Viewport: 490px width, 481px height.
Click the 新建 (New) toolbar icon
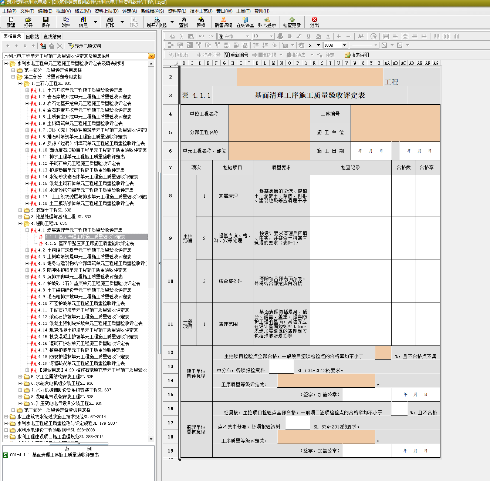11,22
